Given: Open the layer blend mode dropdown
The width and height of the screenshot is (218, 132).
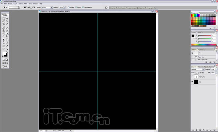Looking at the screenshot, I should [198, 69].
